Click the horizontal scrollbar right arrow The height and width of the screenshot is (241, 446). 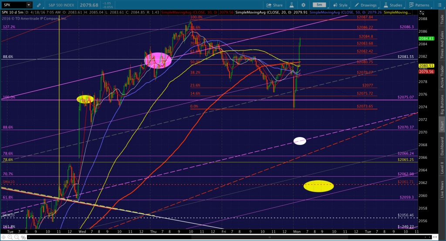coord(430,237)
